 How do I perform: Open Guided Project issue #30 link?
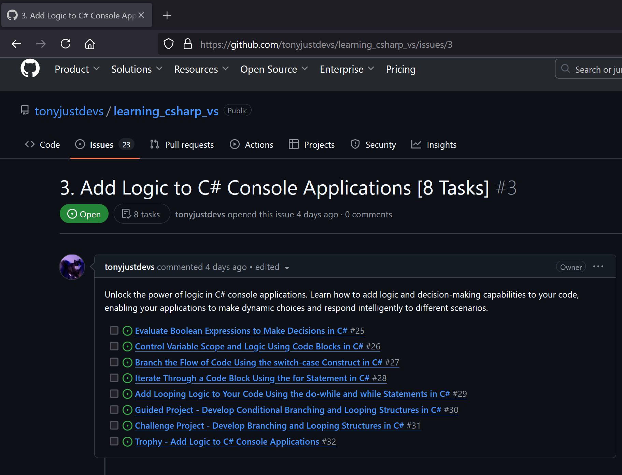[296, 409]
